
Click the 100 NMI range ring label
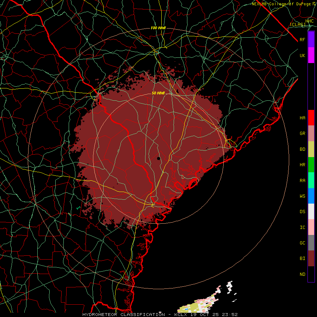click(x=158, y=28)
